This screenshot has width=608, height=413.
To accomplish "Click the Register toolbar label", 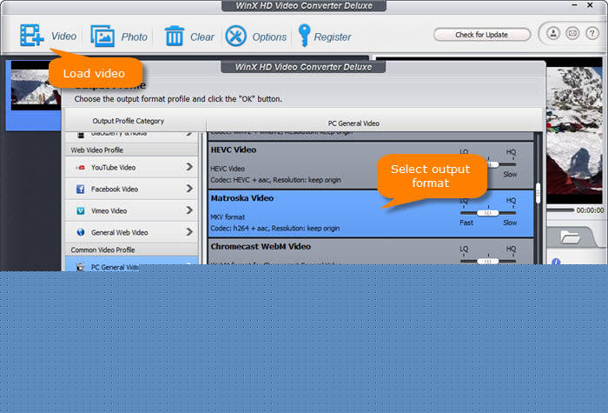I will (333, 37).
